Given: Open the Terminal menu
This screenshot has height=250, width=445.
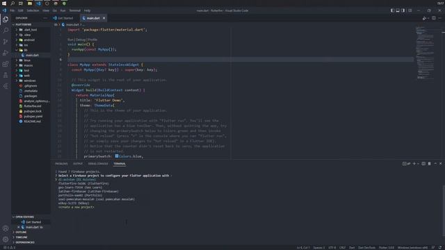Looking at the screenshot, I should (74, 10).
